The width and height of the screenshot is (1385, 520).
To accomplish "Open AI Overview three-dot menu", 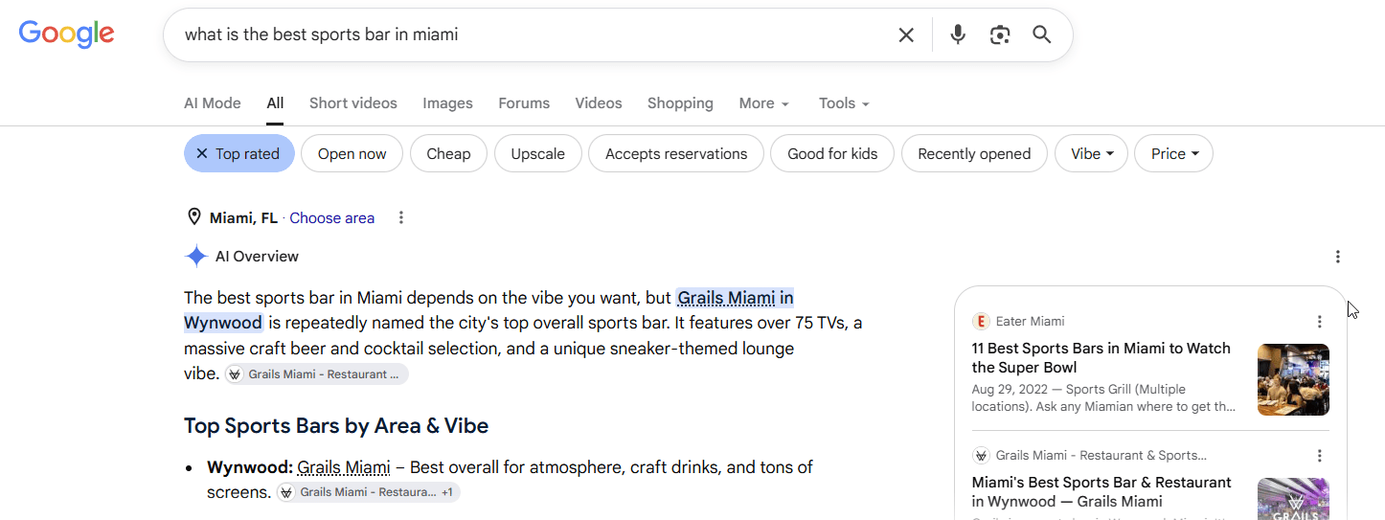I will (x=1338, y=257).
